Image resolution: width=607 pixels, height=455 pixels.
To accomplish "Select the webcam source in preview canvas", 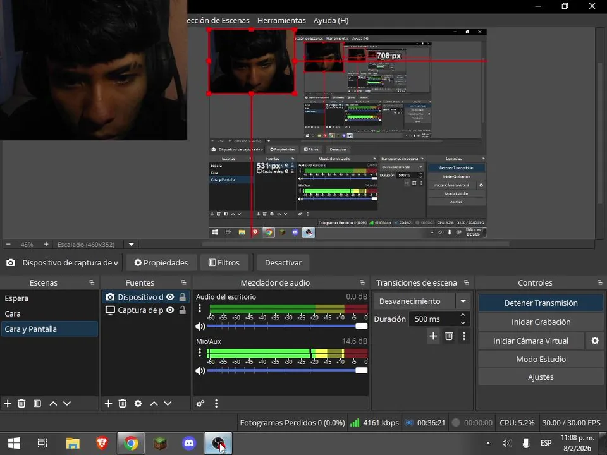I will pyautogui.click(x=252, y=61).
